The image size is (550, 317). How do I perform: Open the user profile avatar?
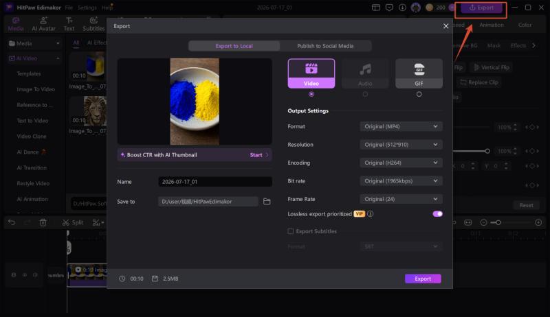416,8
